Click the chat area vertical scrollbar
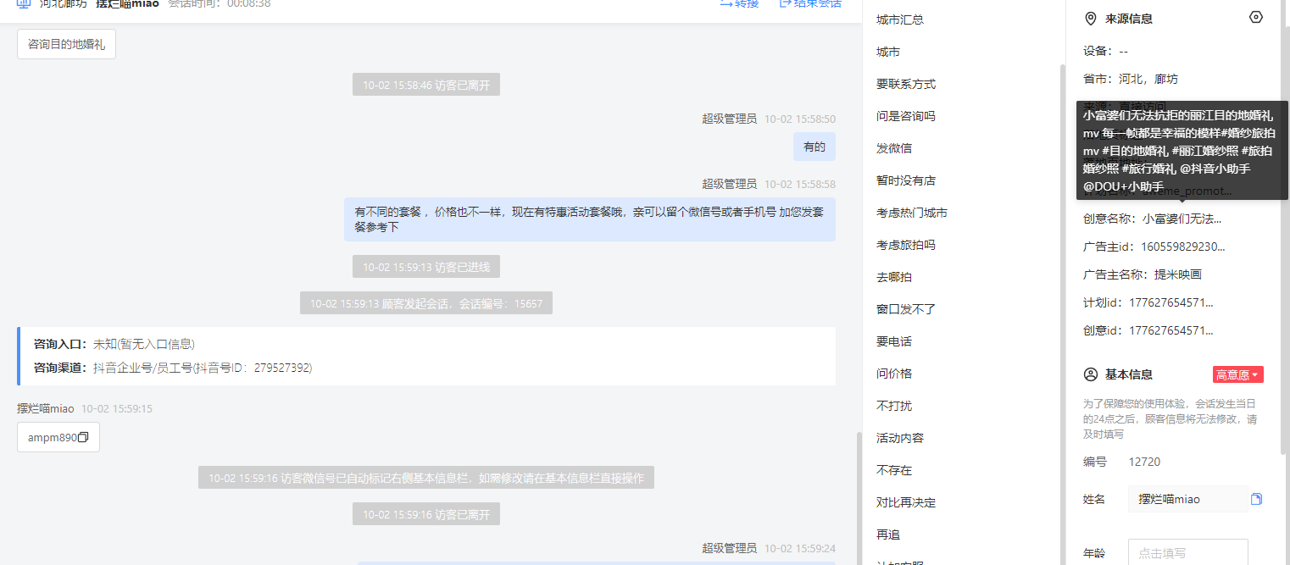 click(x=858, y=498)
